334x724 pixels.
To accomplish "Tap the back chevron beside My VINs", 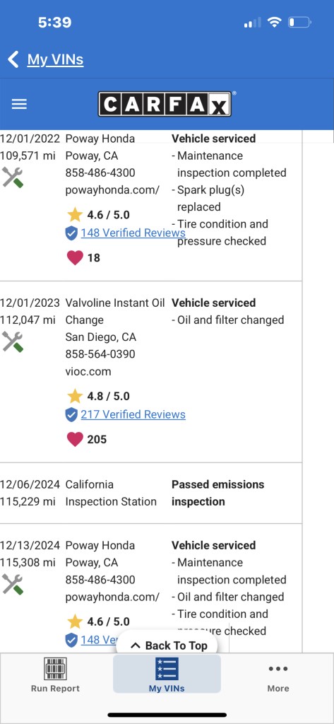I will click(13, 59).
